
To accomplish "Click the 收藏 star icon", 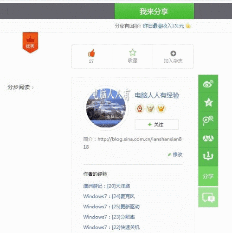I will coord(133,53).
